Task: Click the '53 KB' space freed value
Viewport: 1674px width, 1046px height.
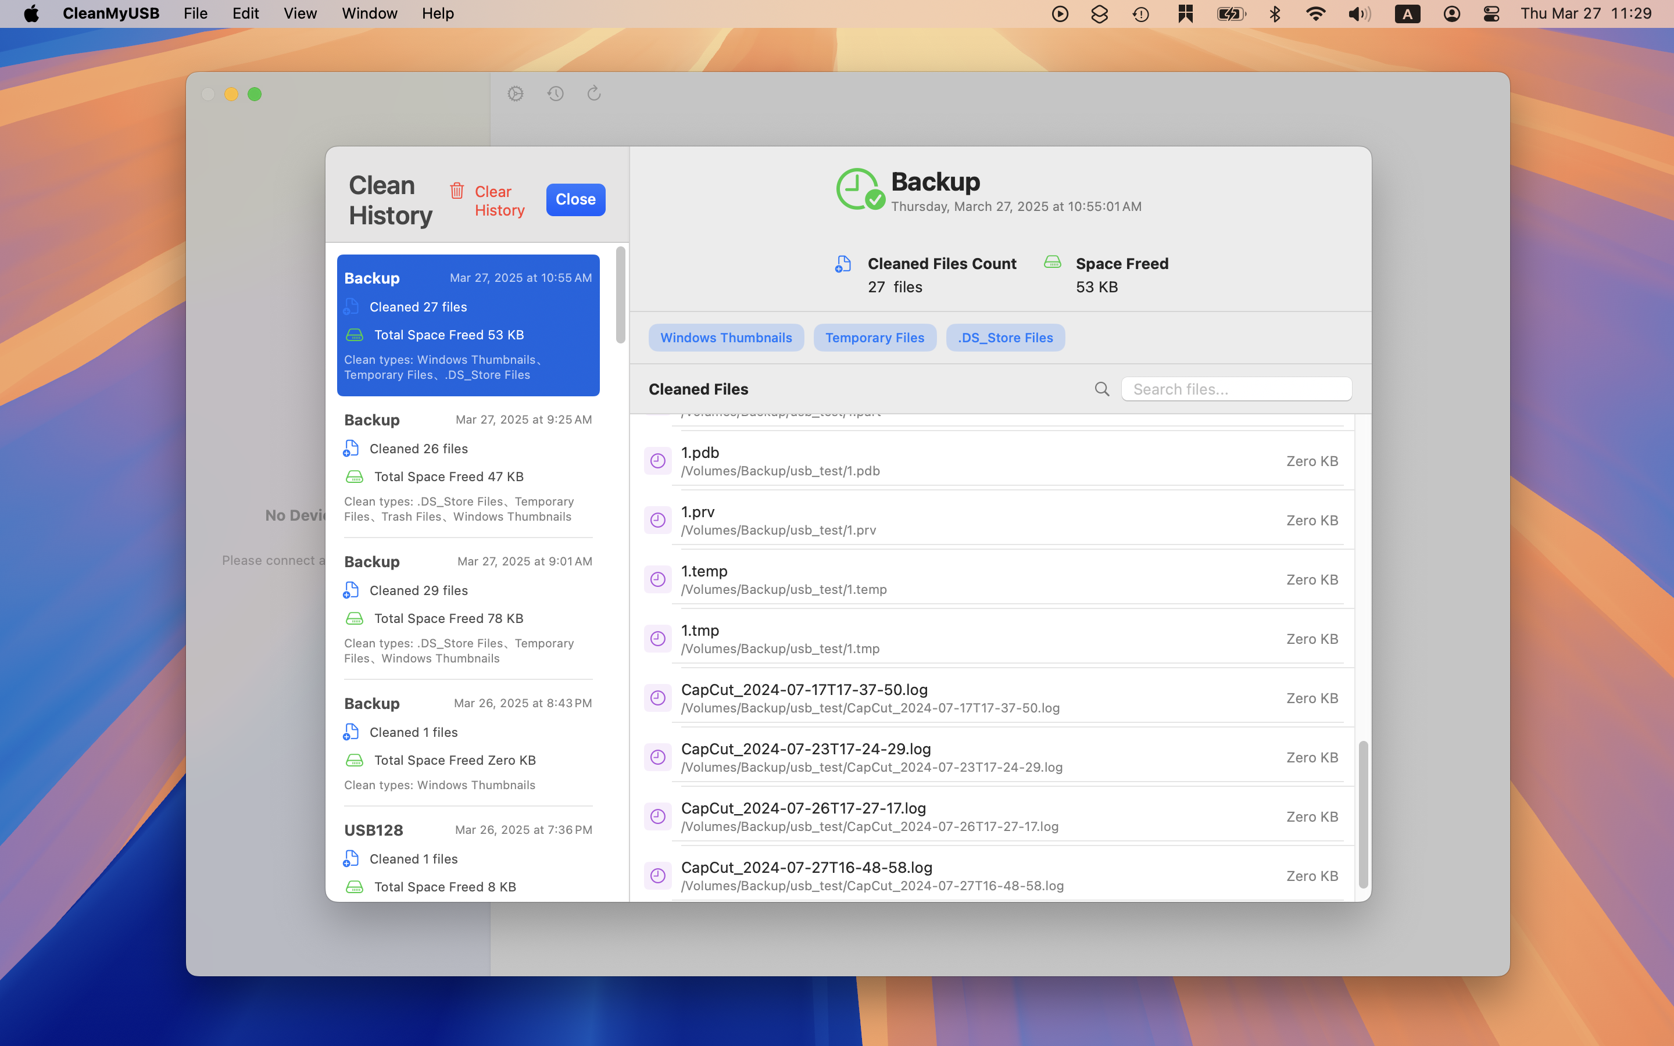Action: coord(1096,287)
